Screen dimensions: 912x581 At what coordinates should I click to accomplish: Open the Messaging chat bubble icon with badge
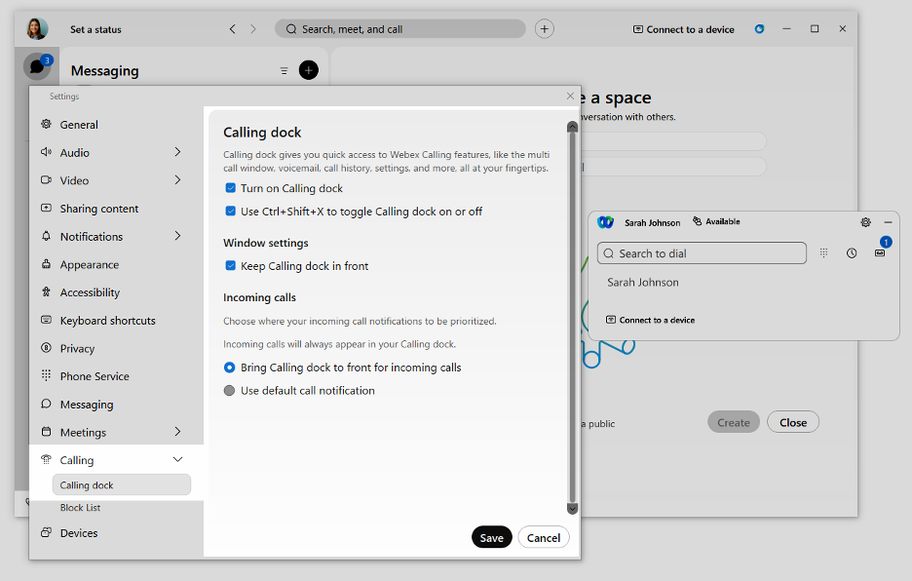(37, 65)
